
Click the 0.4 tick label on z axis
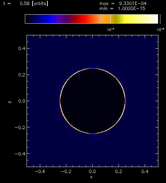coord(22,48)
